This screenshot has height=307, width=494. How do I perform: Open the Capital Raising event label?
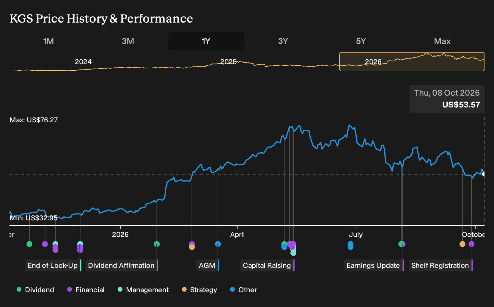268,265
